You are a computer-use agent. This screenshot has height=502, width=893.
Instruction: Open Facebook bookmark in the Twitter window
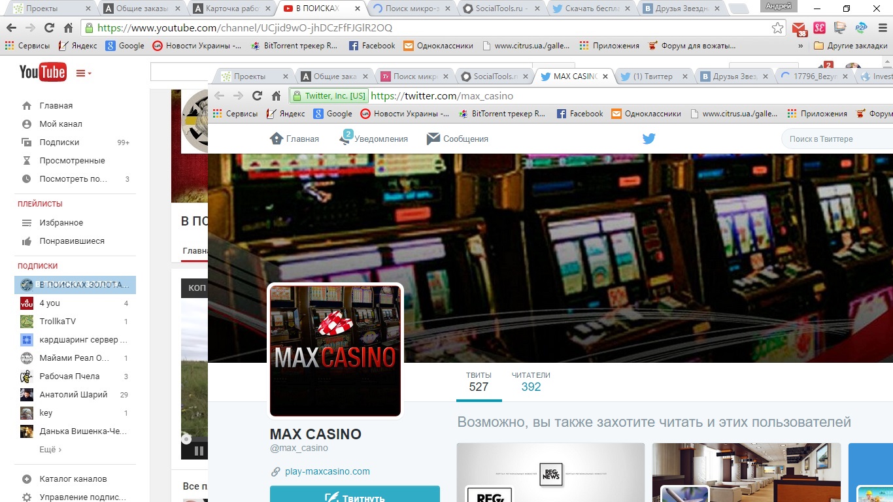pos(580,113)
